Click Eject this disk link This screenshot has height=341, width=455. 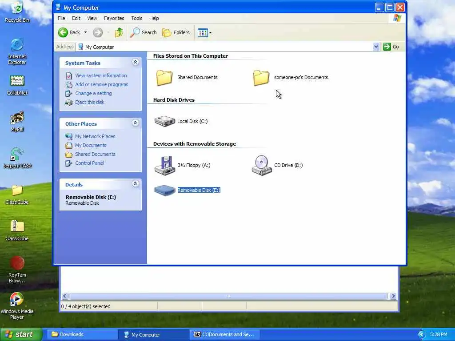pos(90,103)
